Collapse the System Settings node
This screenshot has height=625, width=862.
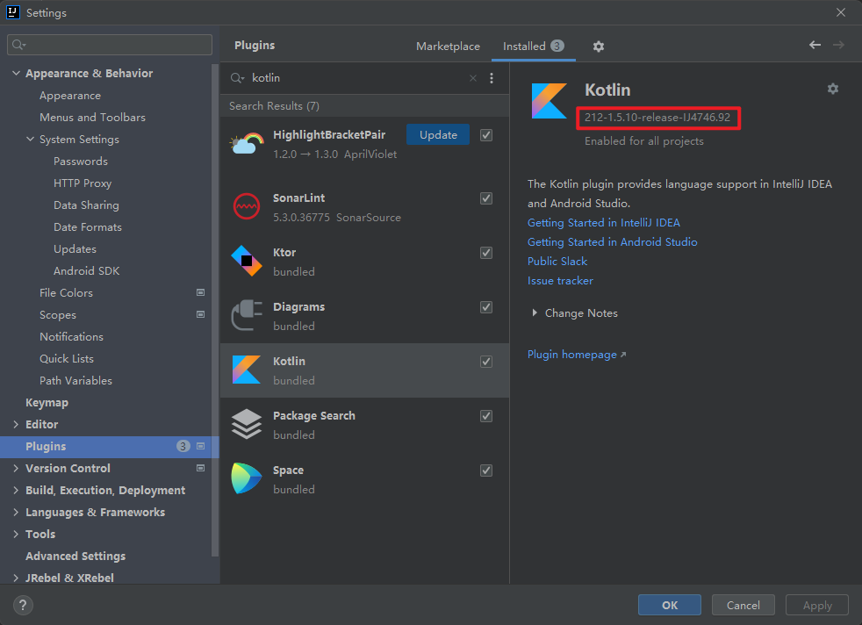[30, 139]
